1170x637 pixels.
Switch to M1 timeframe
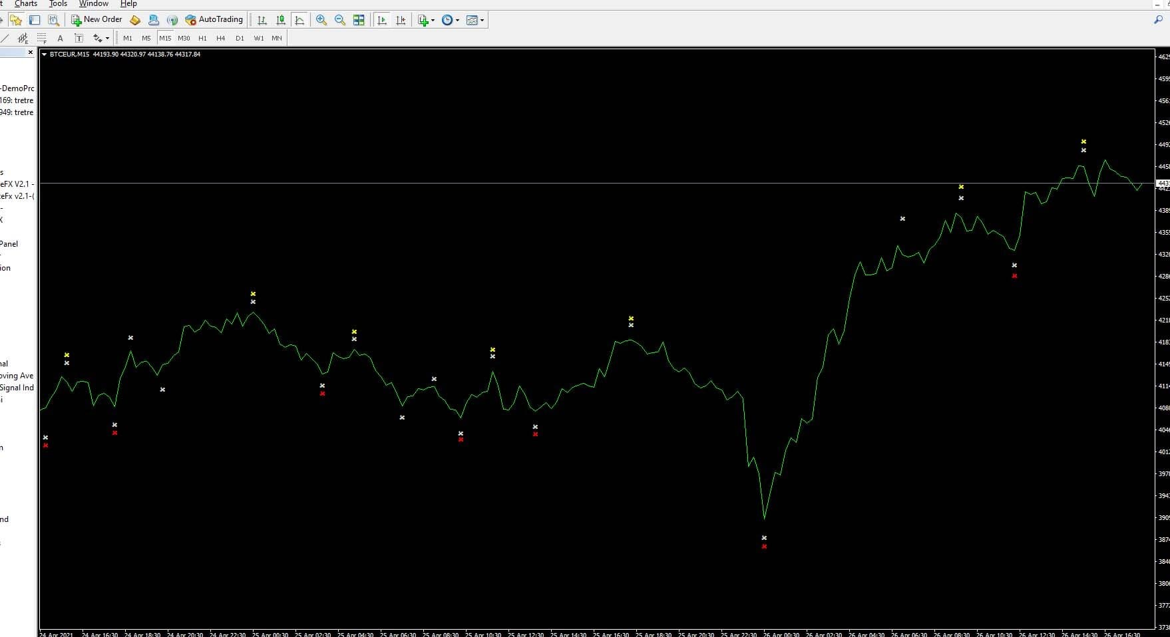[x=128, y=38]
